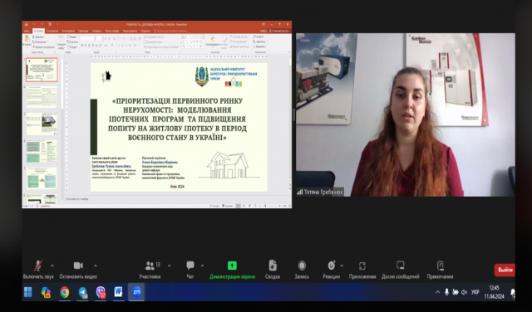Image resolution: width=532 pixels, height=312 pixels.
Task: Stop video with the camera icon
Action: click(x=78, y=266)
